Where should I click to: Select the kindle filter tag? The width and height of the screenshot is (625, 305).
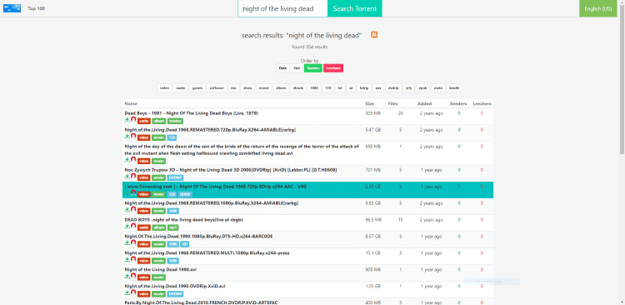[x=454, y=87]
